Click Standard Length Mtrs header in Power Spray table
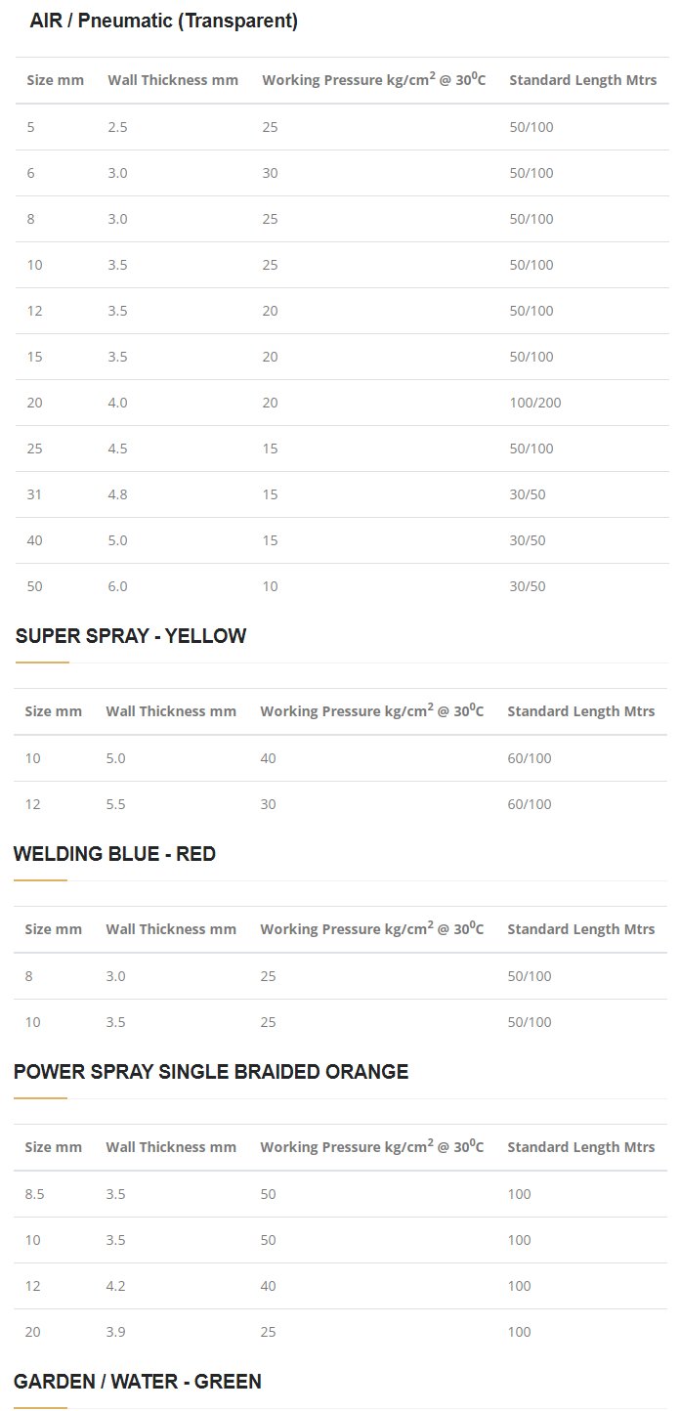The image size is (680, 1411). (581, 1147)
